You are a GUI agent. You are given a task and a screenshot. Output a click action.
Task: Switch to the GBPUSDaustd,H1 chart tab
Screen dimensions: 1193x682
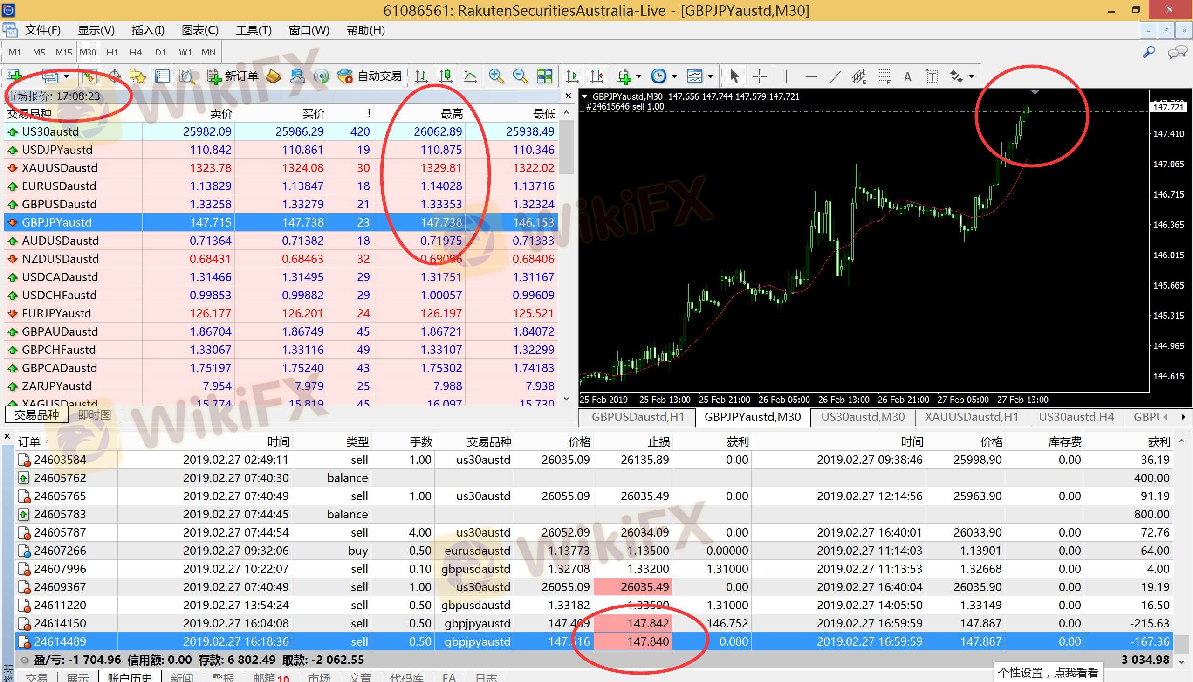pyautogui.click(x=638, y=417)
